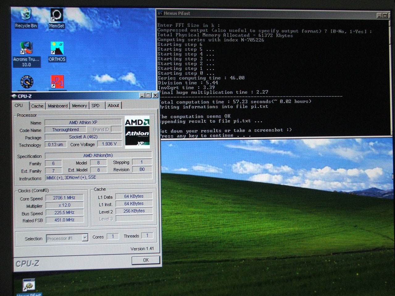This screenshot has width=395, height=296.
Task: Maximize the Hexus Pifast console window
Action: tap(385, 15)
